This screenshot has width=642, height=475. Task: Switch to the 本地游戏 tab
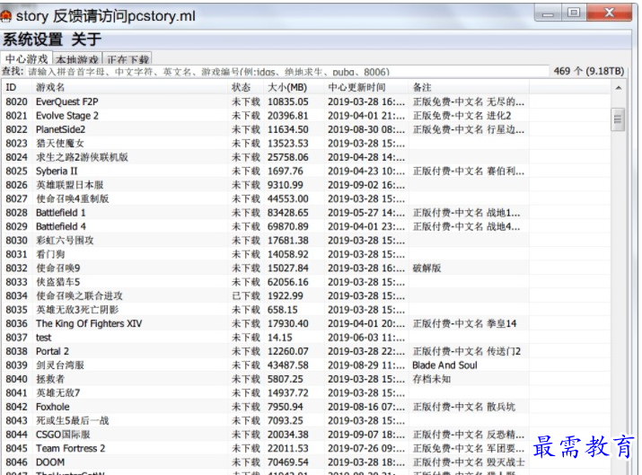point(77,60)
